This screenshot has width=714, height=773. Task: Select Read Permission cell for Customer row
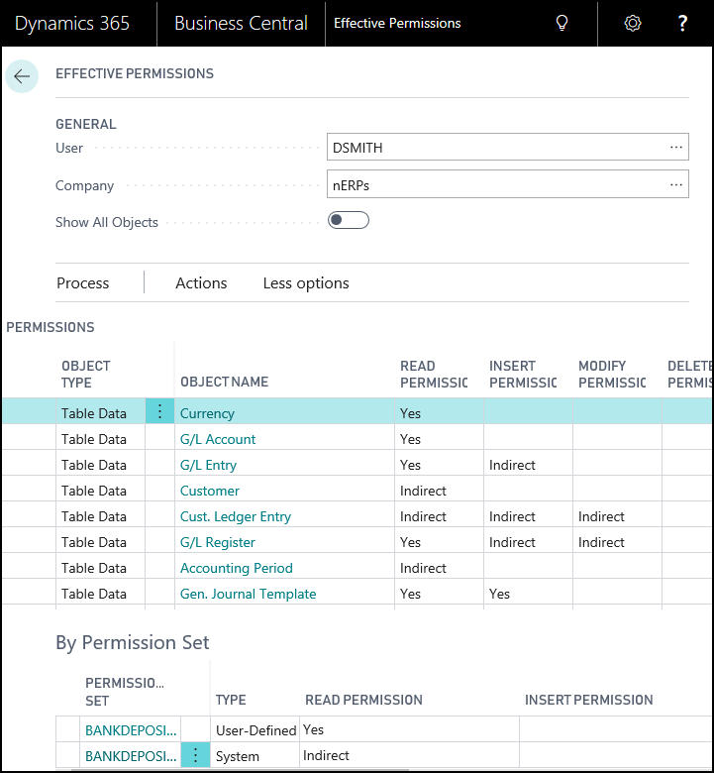click(439, 491)
